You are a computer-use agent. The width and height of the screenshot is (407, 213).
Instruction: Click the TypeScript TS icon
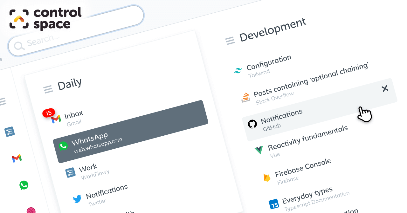click(274, 204)
